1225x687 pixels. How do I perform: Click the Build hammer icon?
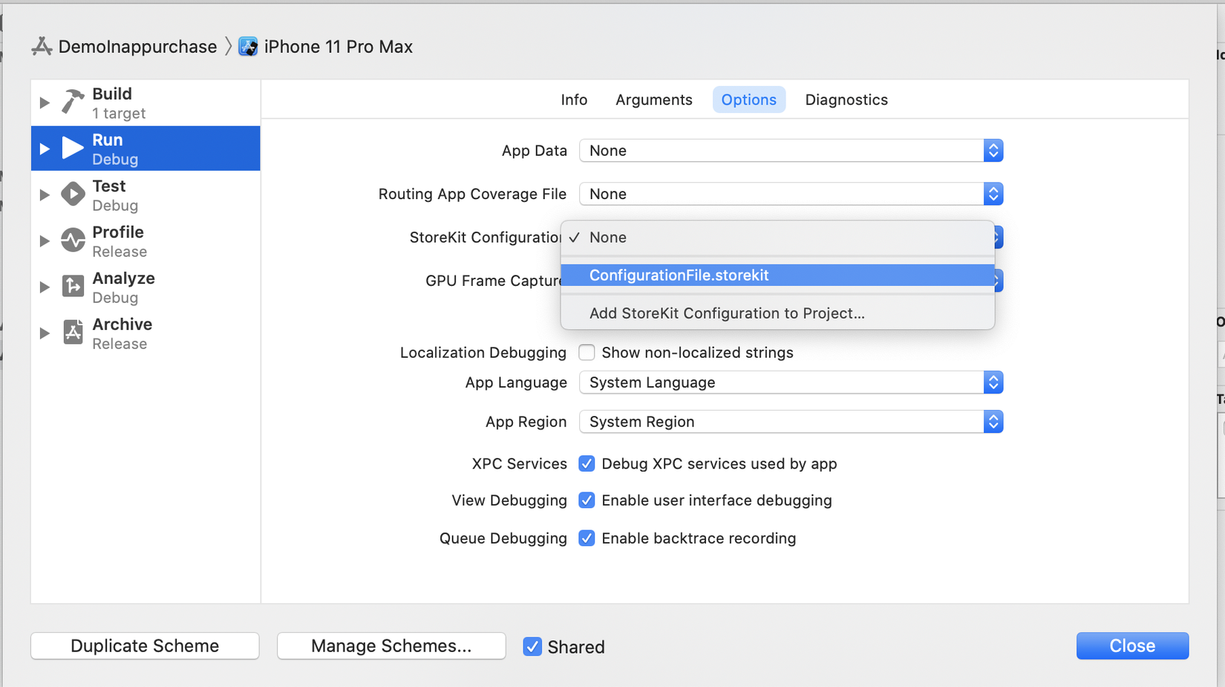[x=73, y=102]
